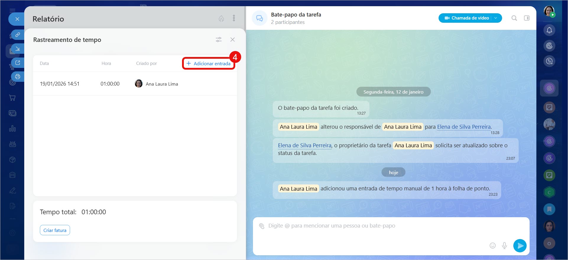Start a Chamada de vídeo
Screen dimensions: 568x260
pos(467,18)
